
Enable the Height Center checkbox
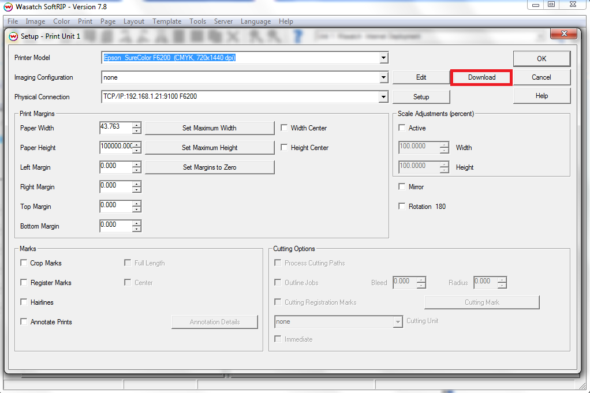point(284,147)
